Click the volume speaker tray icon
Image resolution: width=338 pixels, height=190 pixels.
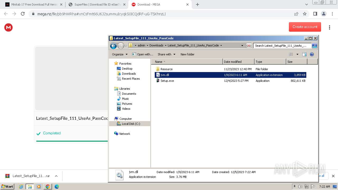[x=300, y=187]
